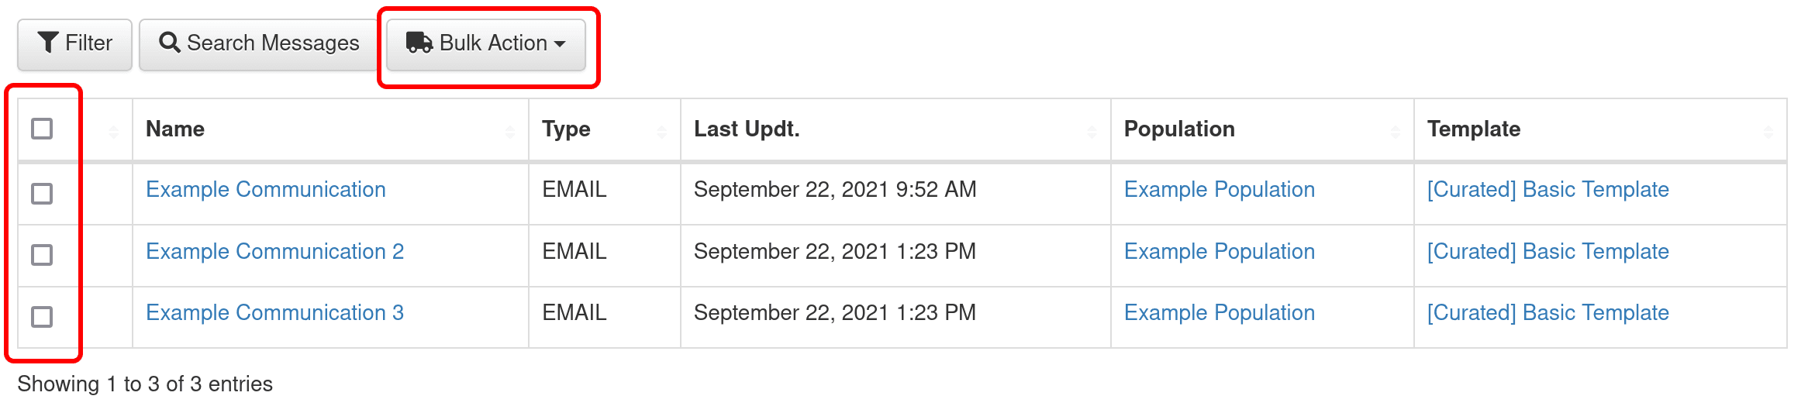Sort by the Population column arrows
Viewport: 1808px width, 420px height.
(x=1395, y=132)
